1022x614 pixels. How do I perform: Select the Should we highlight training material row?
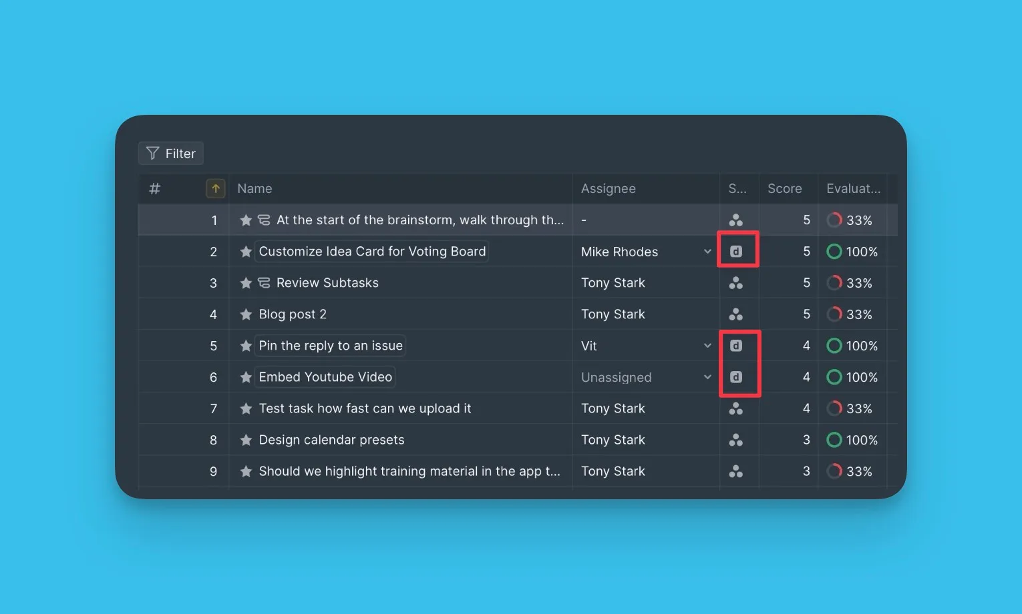[x=409, y=471]
